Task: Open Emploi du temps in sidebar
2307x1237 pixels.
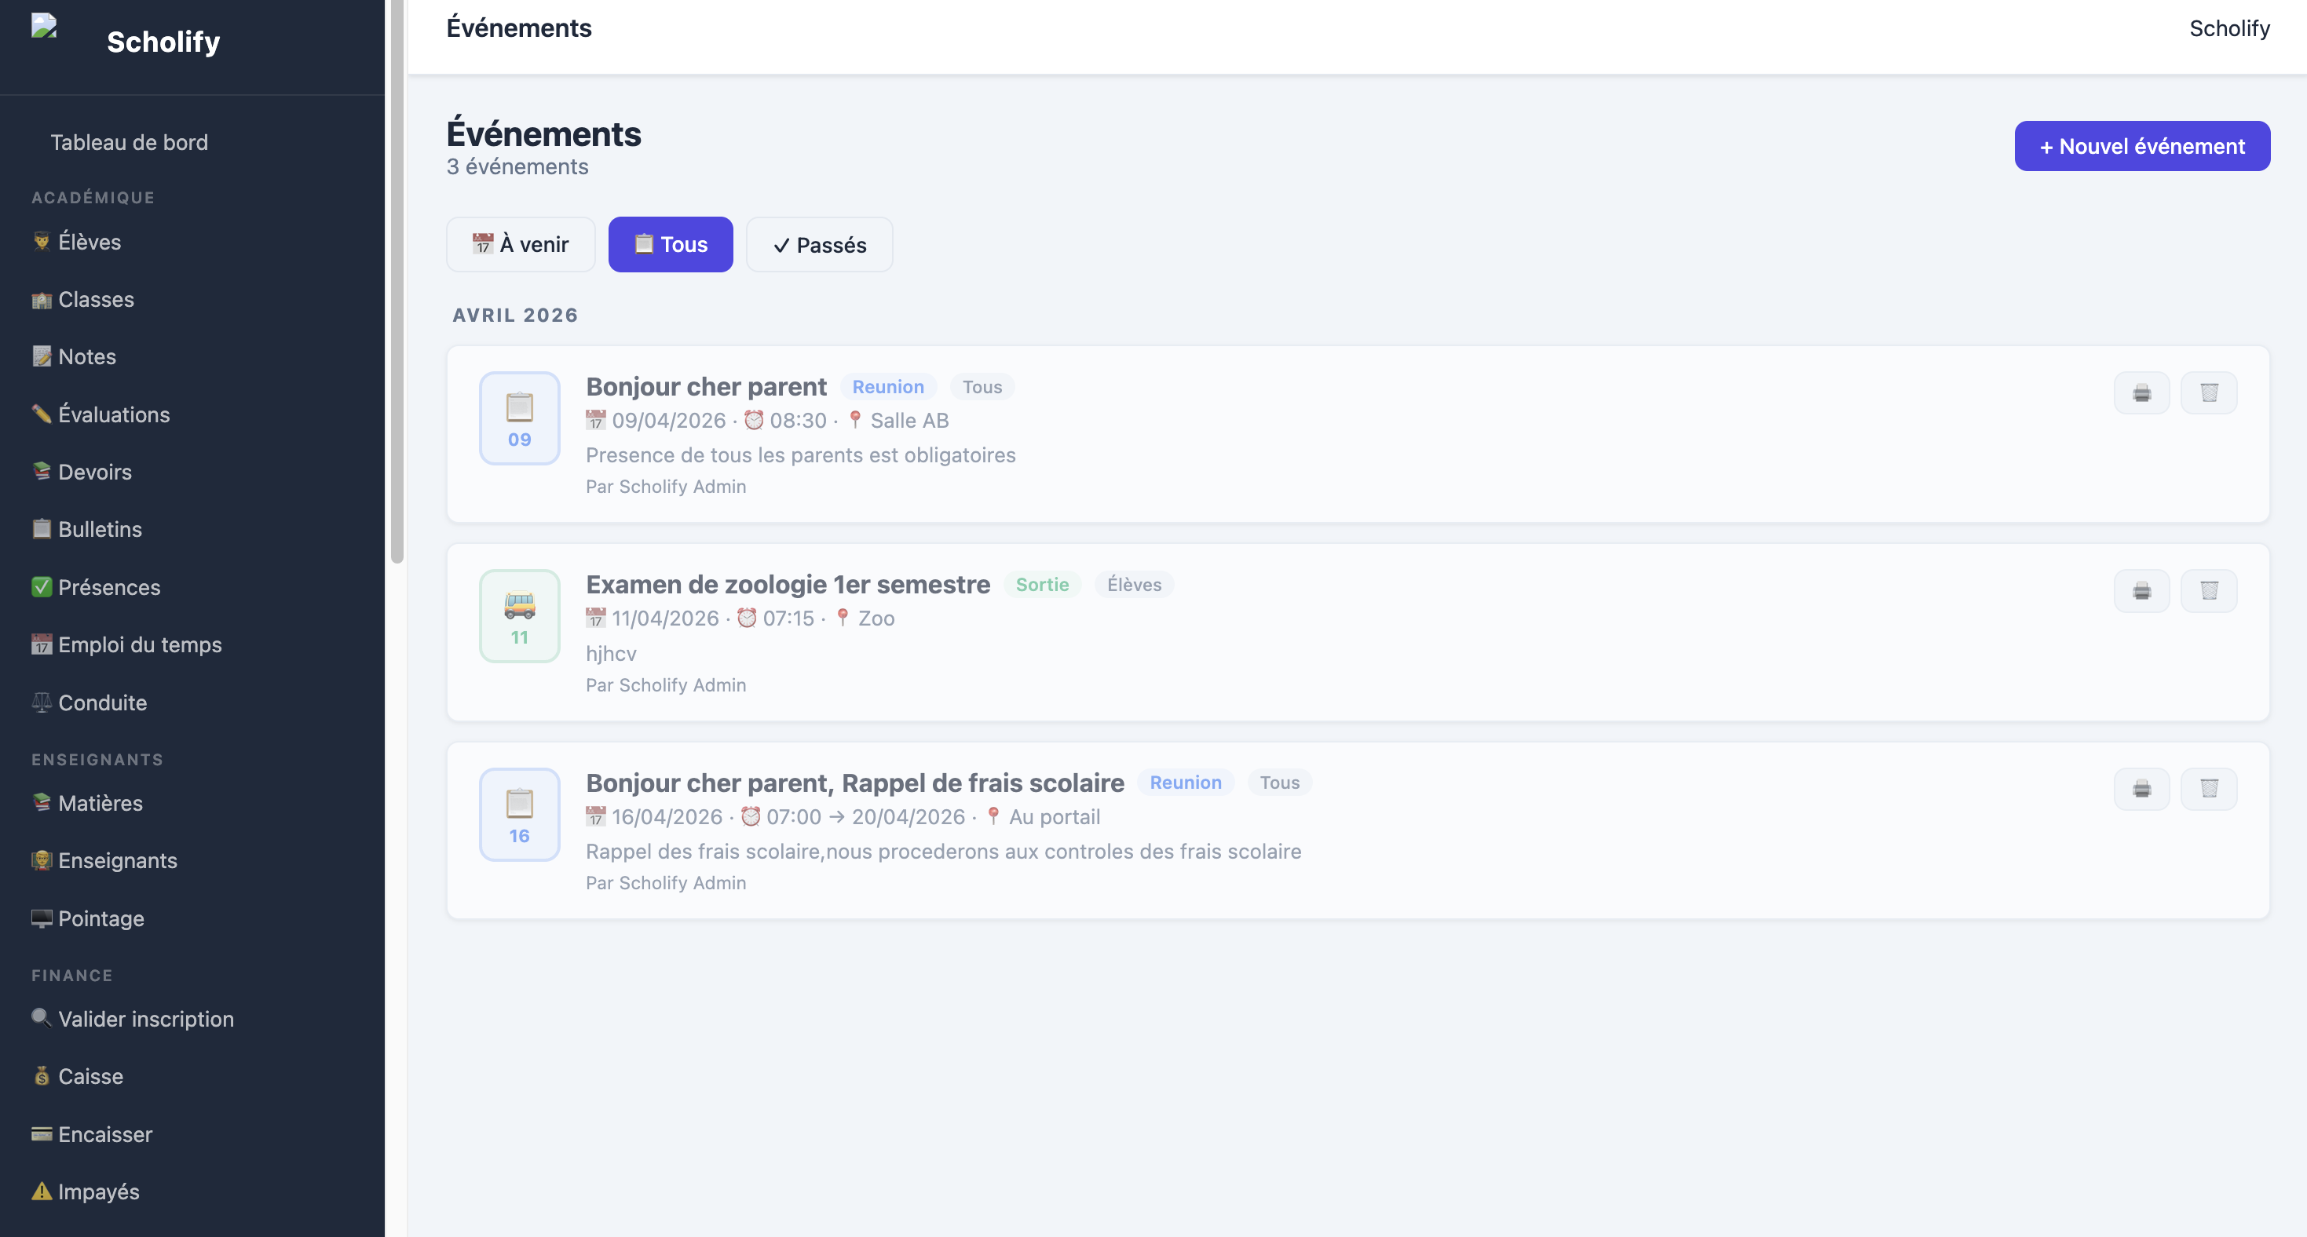Action: tap(140, 644)
